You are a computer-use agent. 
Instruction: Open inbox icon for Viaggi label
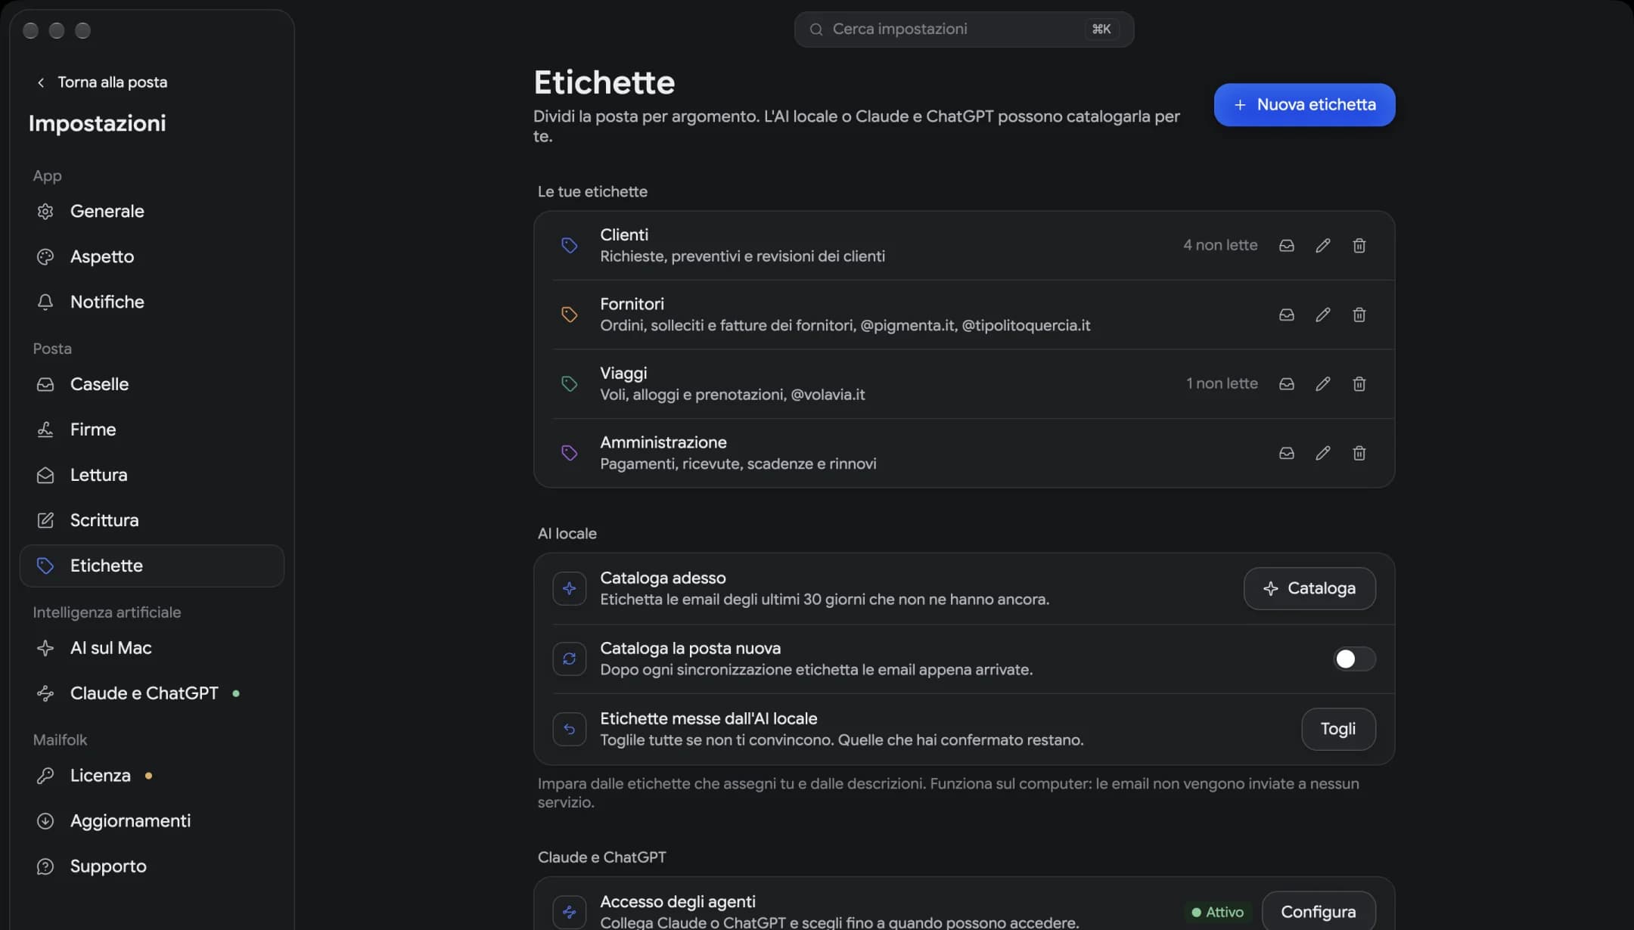1286,384
